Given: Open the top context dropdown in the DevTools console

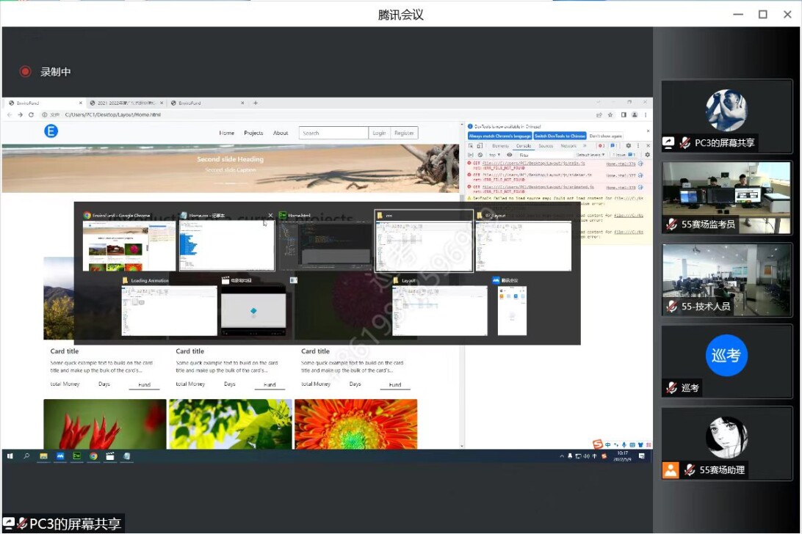Looking at the screenshot, I should point(494,155).
